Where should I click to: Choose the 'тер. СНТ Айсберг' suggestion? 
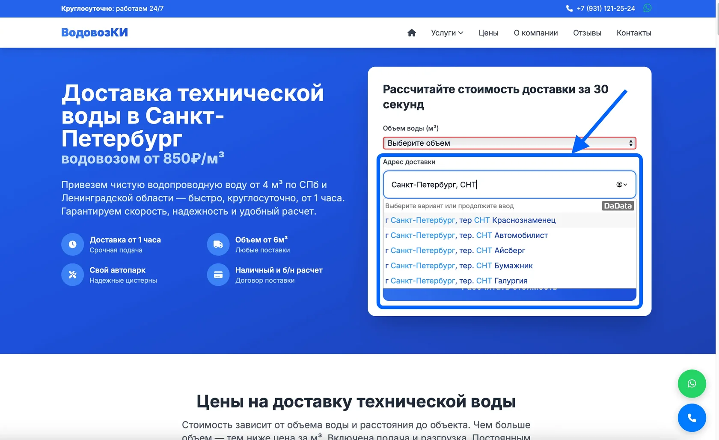point(455,250)
